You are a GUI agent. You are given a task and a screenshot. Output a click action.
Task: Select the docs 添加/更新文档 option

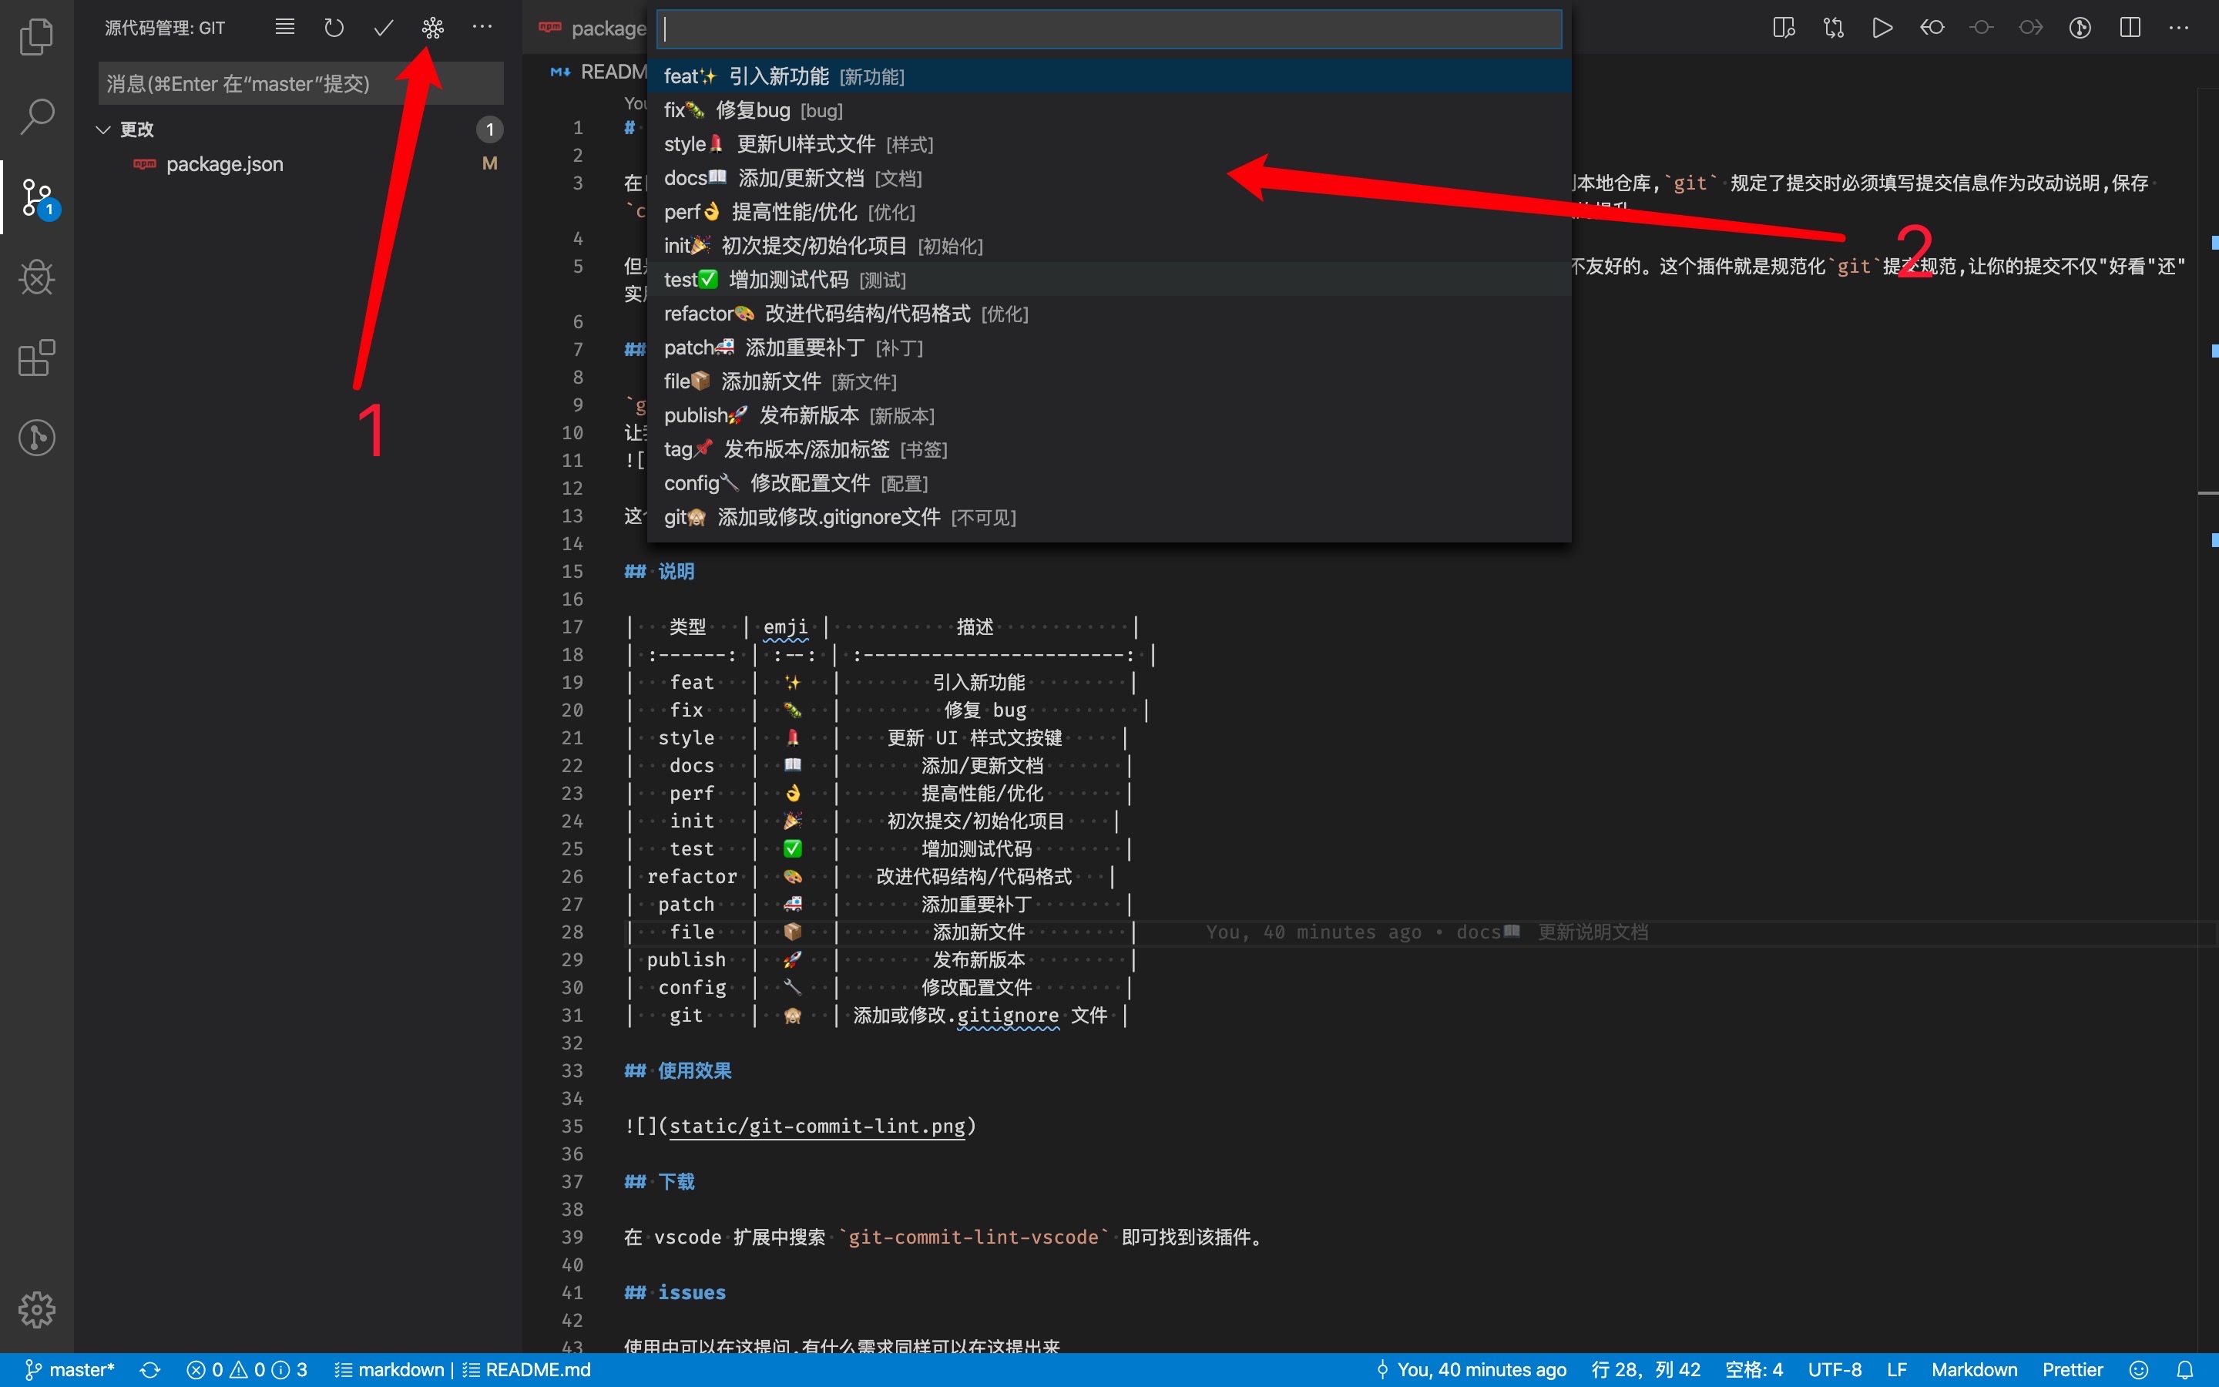coord(797,178)
